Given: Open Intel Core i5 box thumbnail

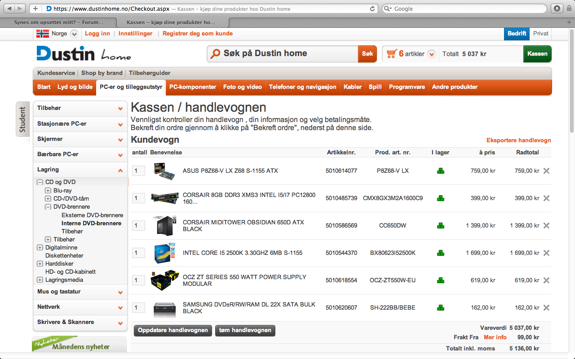Looking at the screenshot, I should coord(164,253).
